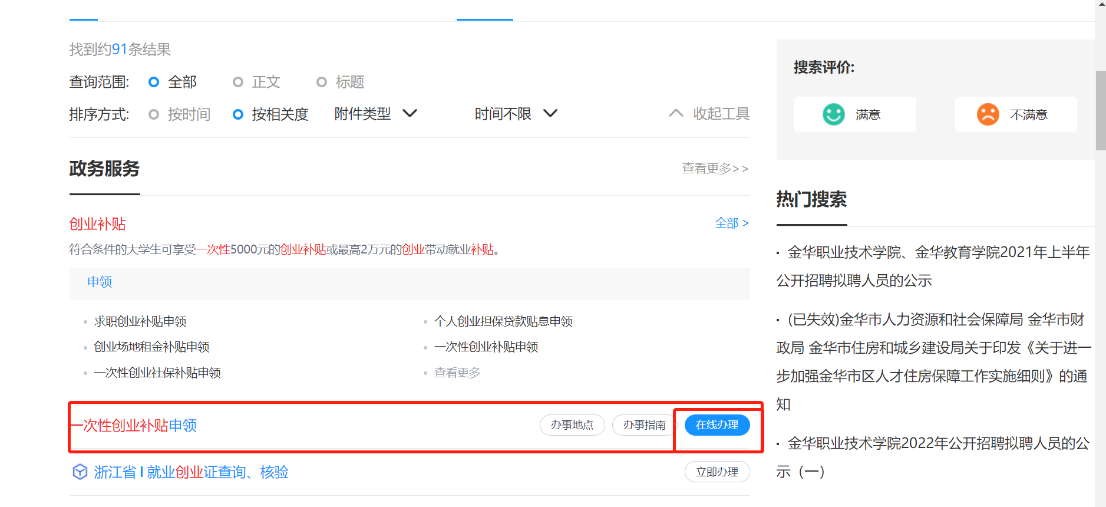Screen dimensions: 1106x507
Task: Click the orange sad face icon
Action: point(988,114)
